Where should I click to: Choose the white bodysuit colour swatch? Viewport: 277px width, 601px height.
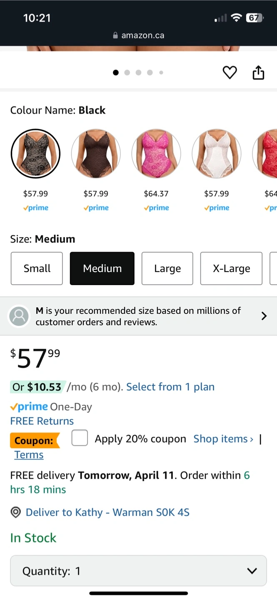click(x=217, y=154)
